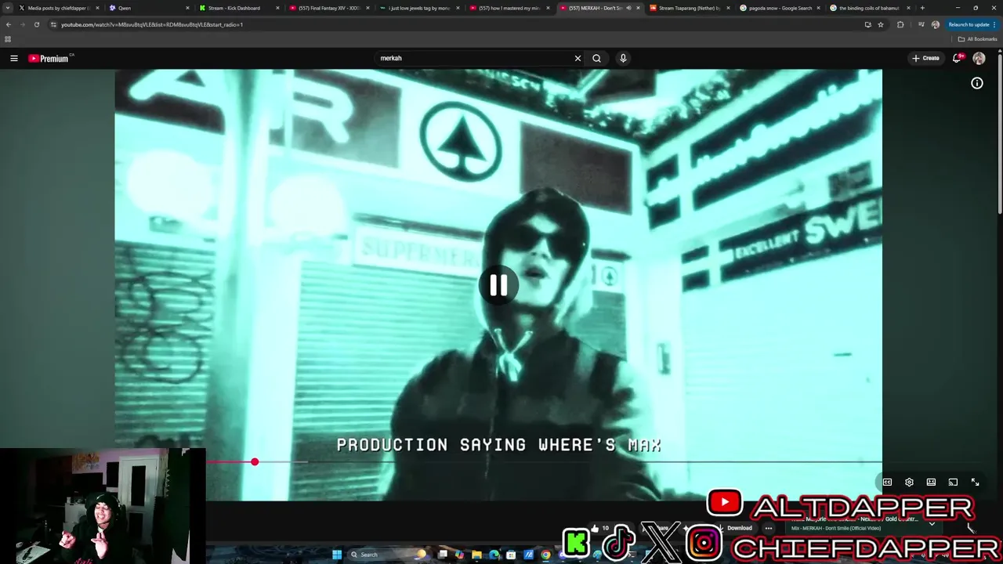
Task: Click the browser back arrow
Action: 9,24
